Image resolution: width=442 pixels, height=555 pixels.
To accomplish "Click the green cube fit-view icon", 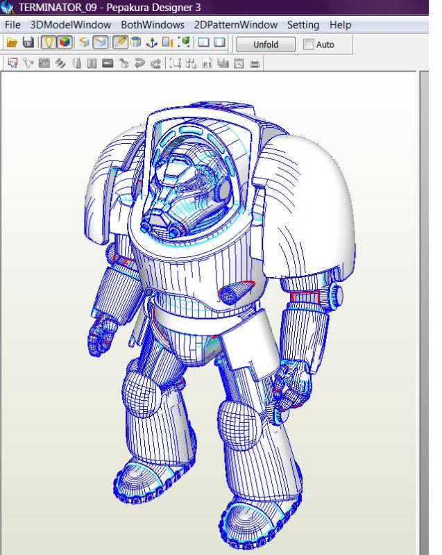I will coord(185,42).
